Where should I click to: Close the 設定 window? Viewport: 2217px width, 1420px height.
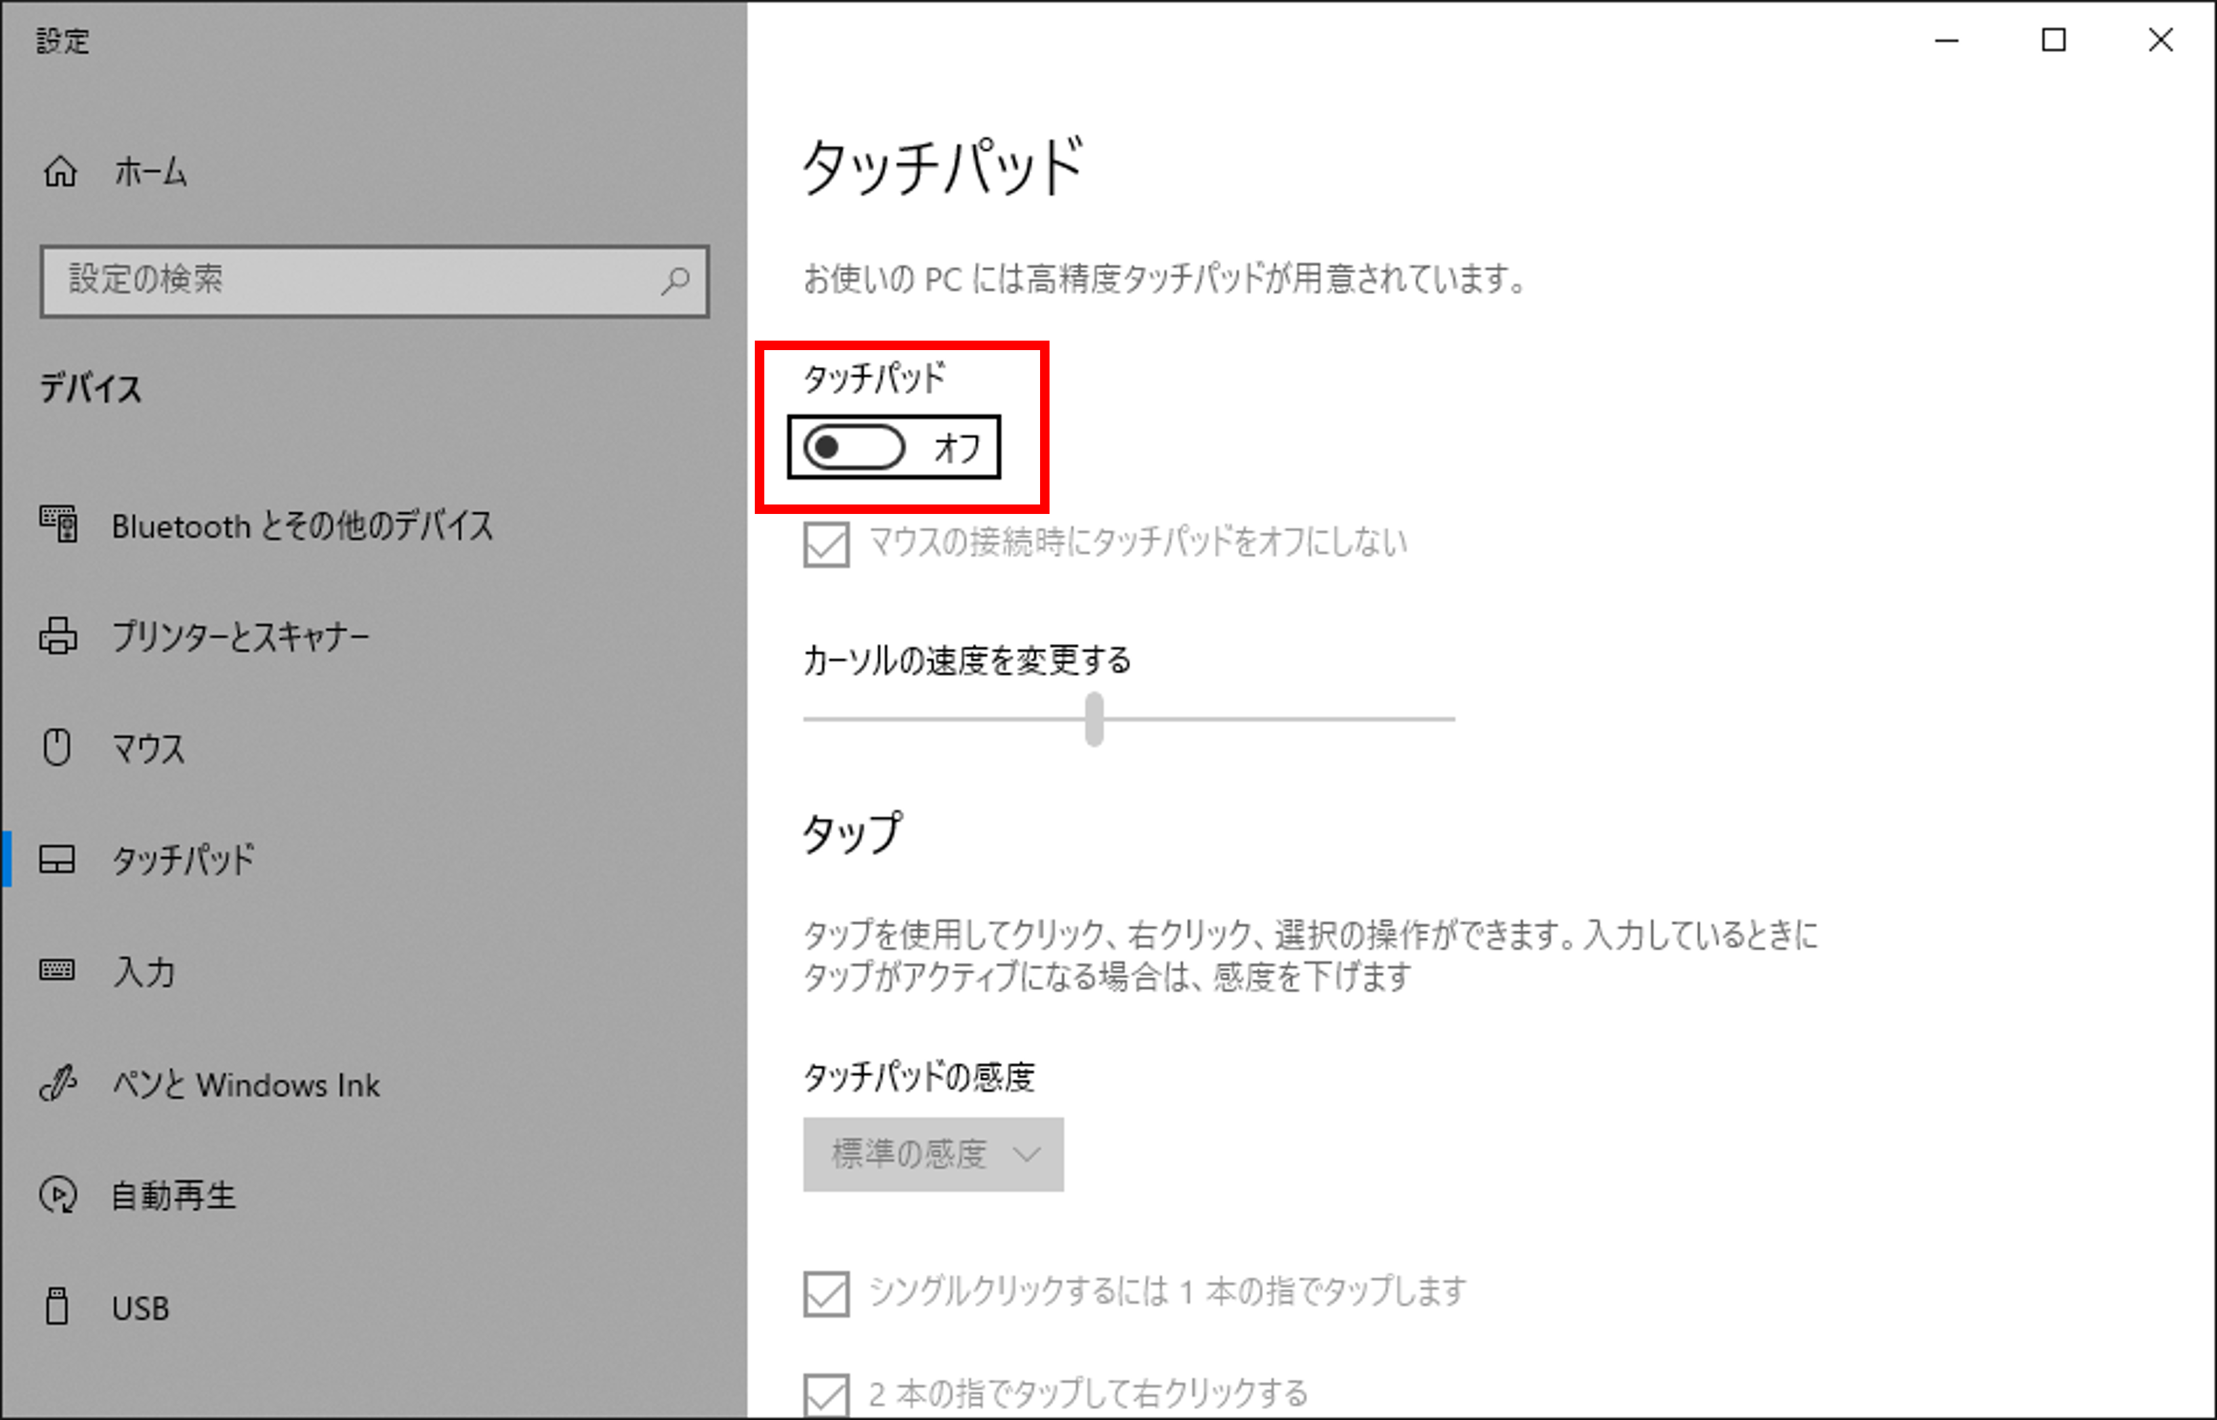[2161, 41]
